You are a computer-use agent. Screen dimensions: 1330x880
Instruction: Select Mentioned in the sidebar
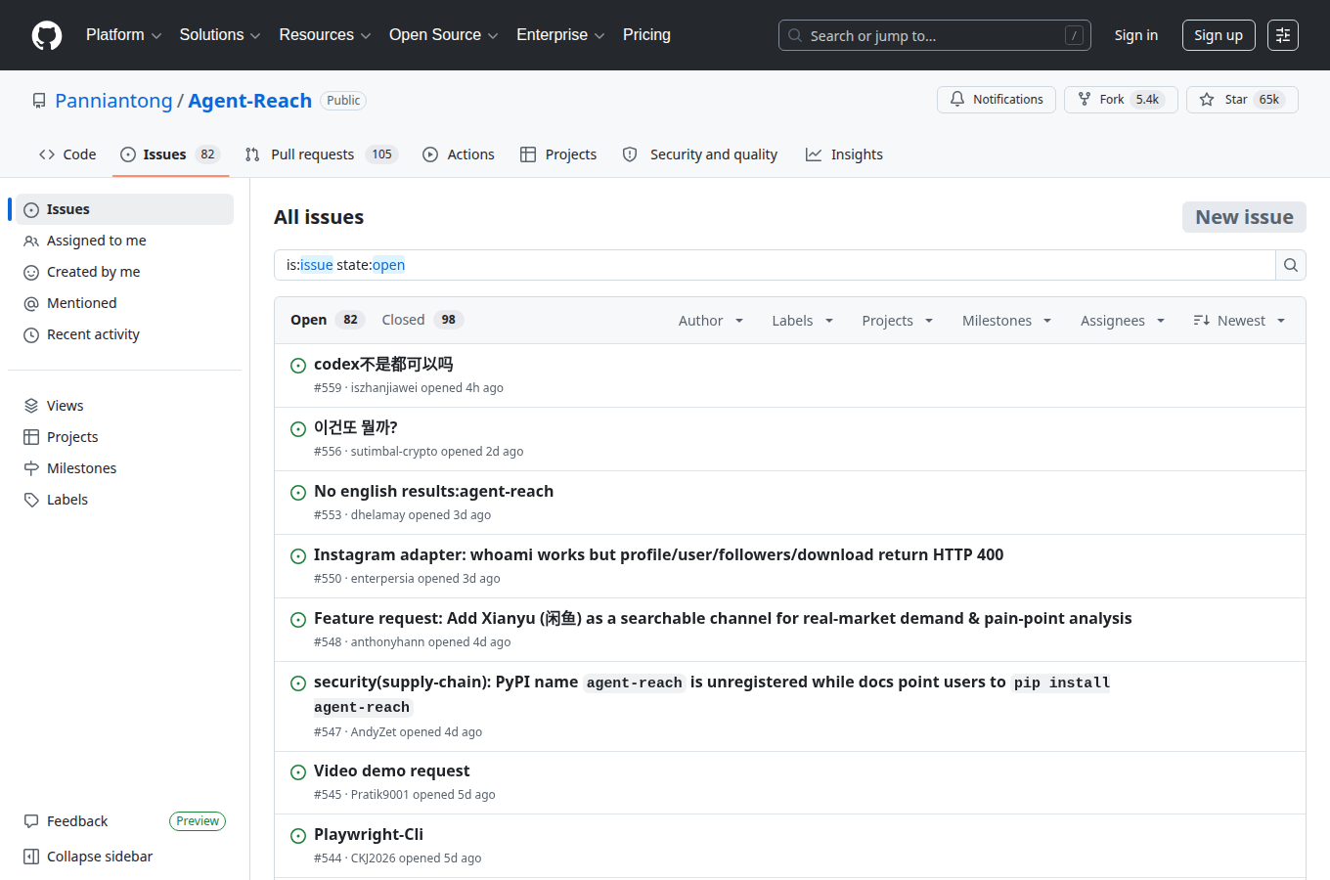coord(124,303)
